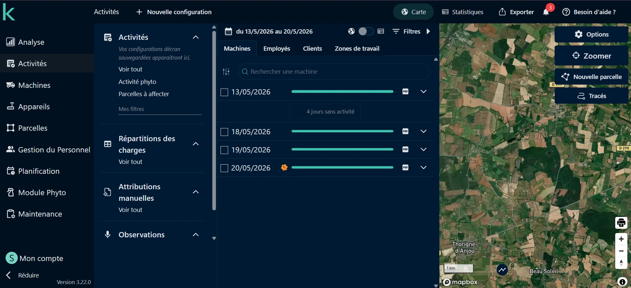Download PDF for 20/05/2026

coord(406,168)
